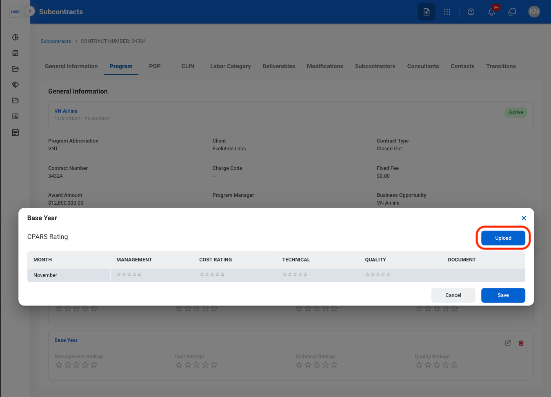Open the KN user avatar menu
The image size is (551, 397).
click(534, 11)
